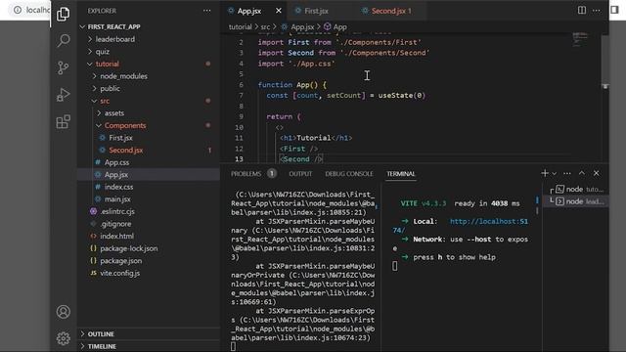Place cursor on the useState(0) code line

345,96
